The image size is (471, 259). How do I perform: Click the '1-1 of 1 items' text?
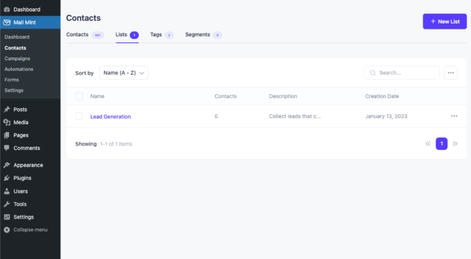(116, 144)
